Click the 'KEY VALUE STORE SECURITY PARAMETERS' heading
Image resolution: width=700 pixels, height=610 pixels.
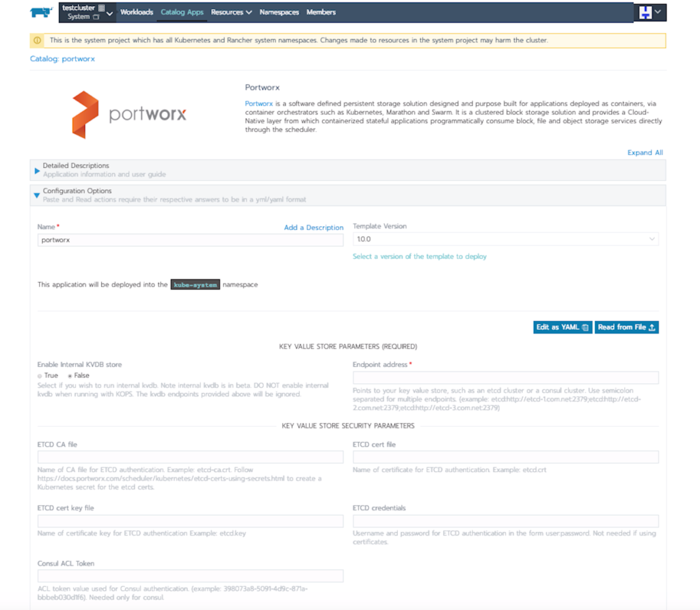coord(348,426)
